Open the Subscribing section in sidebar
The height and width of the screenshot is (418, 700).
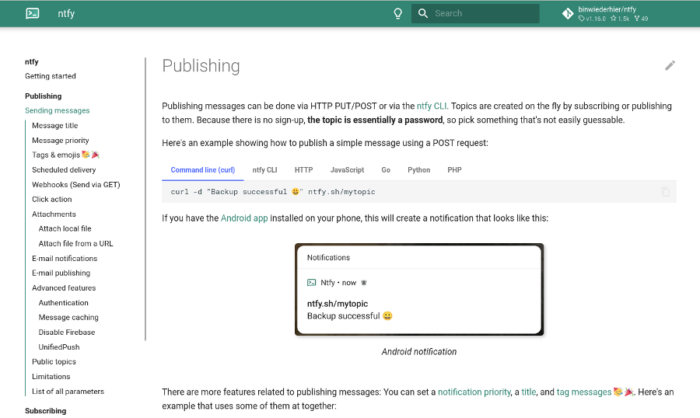pos(45,411)
